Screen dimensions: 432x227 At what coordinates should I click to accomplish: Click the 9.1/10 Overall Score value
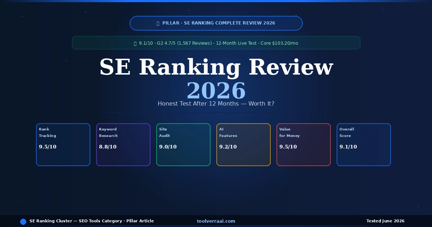348,147
